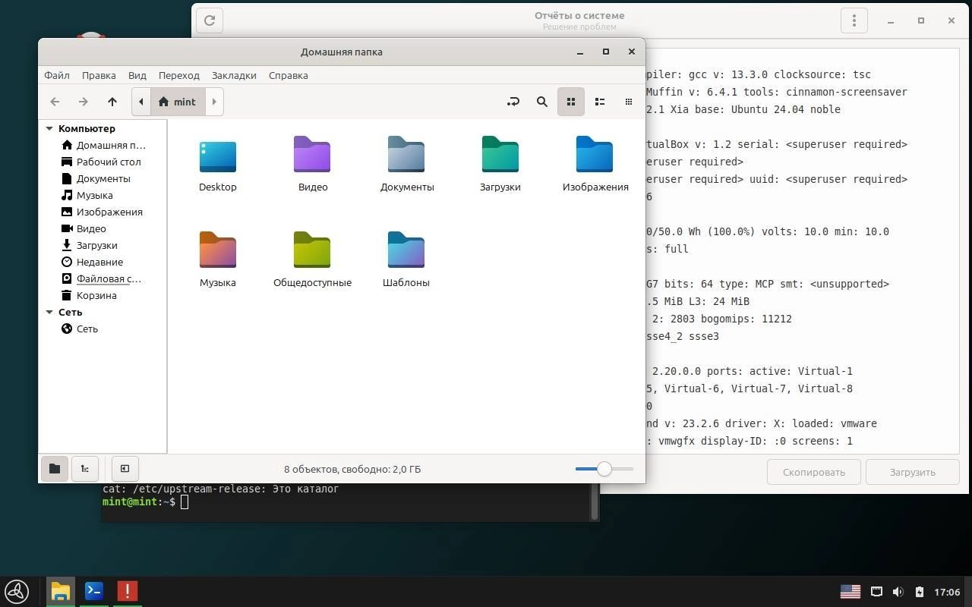Click the file manager taskbar icon
The height and width of the screenshot is (607, 972).
[x=61, y=591]
